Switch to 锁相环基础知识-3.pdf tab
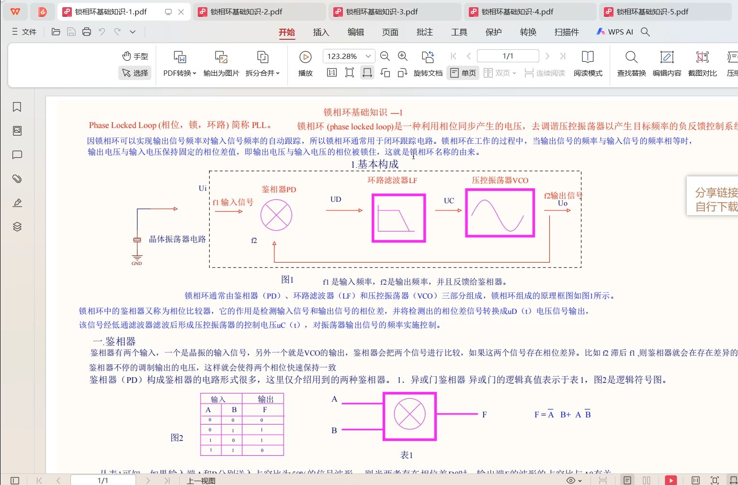 pos(395,12)
